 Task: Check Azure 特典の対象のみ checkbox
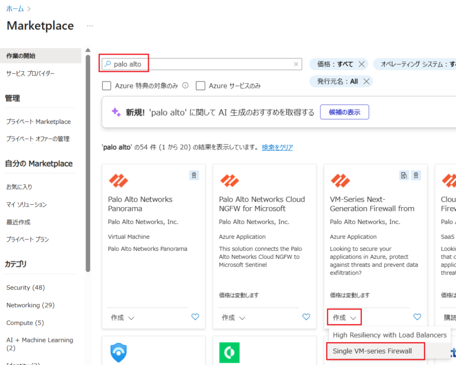click(107, 86)
